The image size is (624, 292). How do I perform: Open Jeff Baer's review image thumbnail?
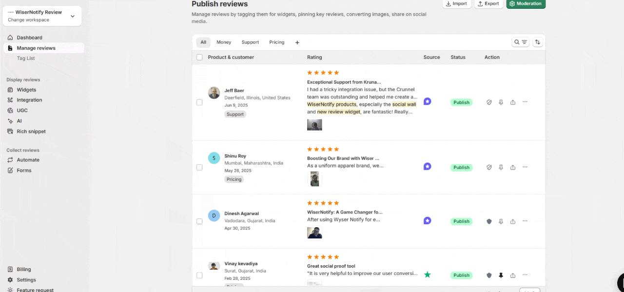tap(314, 125)
